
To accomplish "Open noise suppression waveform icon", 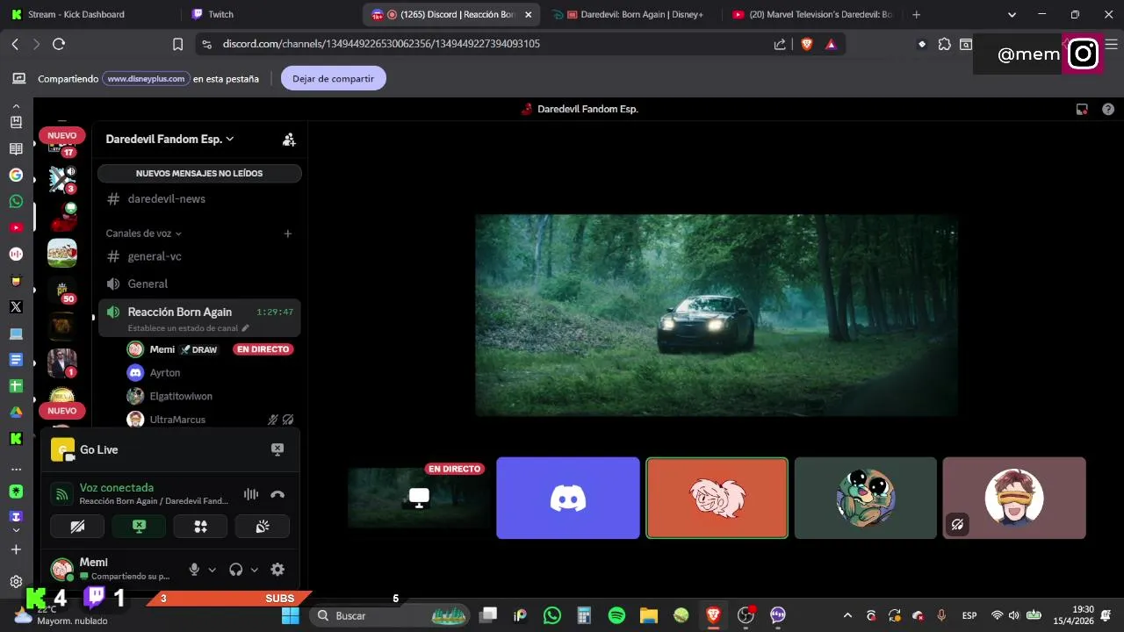I will tap(251, 494).
